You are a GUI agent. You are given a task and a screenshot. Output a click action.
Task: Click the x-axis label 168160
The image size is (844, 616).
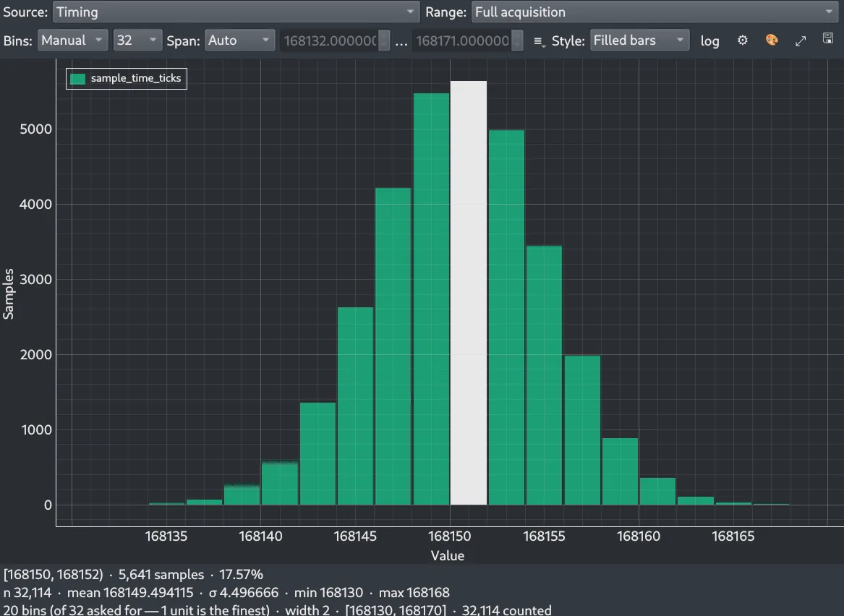pyautogui.click(x=639, y=536)
